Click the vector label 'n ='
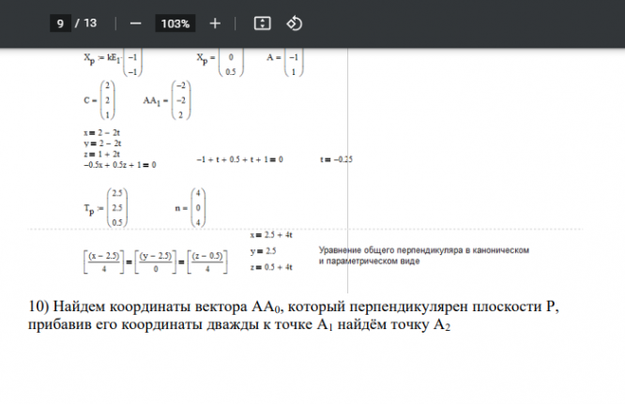This screenshot has height=404, width=625. (181, 208)
